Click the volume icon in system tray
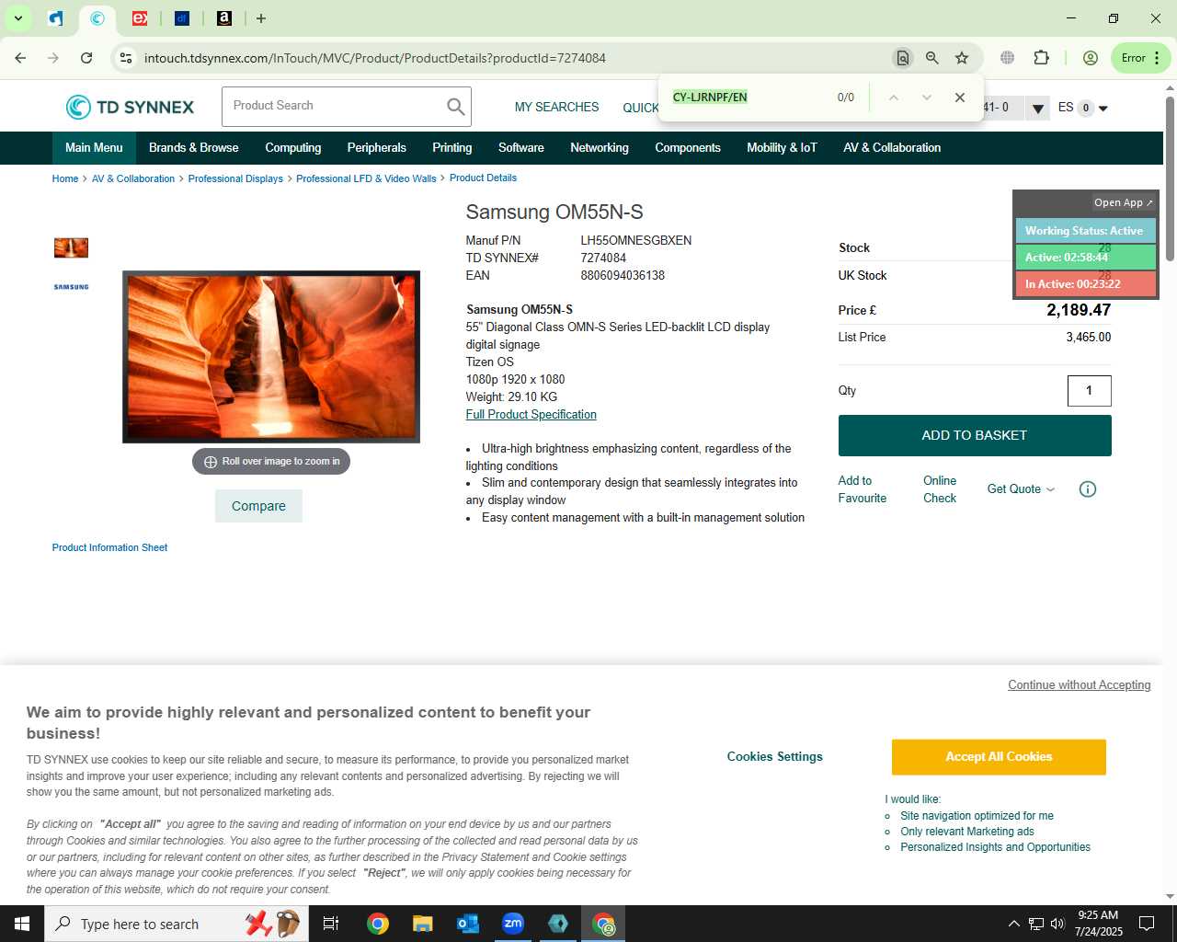Screen dimensions: 1177x942 coord(1057,924)
